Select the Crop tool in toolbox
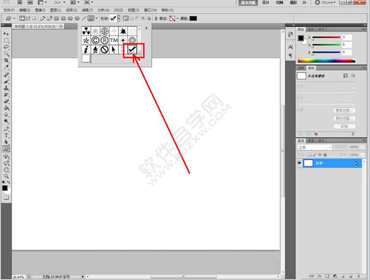The image size is (370, 280). pos(6,60)
